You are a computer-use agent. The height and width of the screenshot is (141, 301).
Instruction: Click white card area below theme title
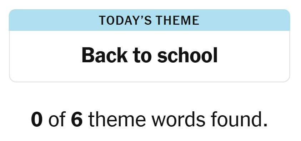(149, 73)
